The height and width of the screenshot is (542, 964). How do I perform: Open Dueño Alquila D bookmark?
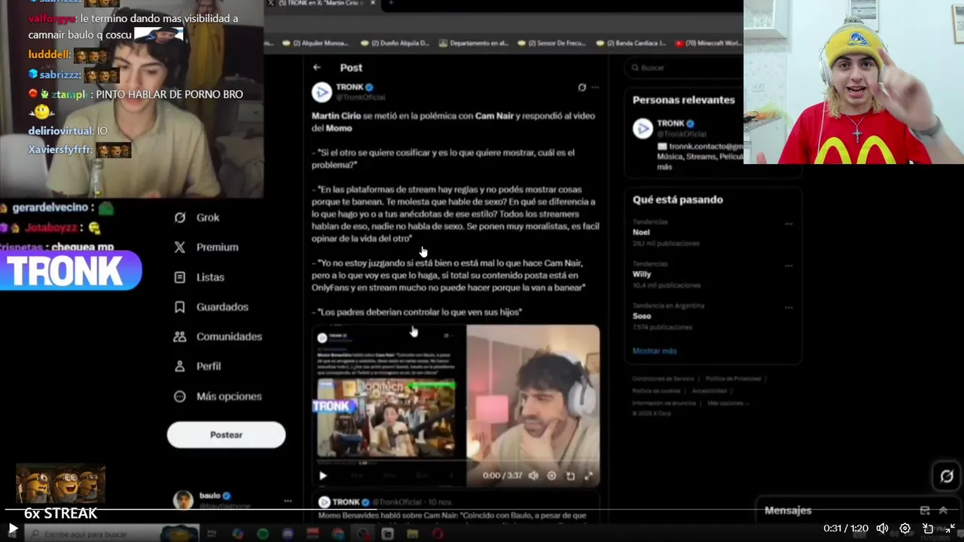click(397, 43)
